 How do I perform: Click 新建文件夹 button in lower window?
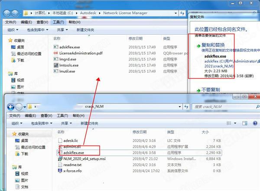(x=89, y=123)
